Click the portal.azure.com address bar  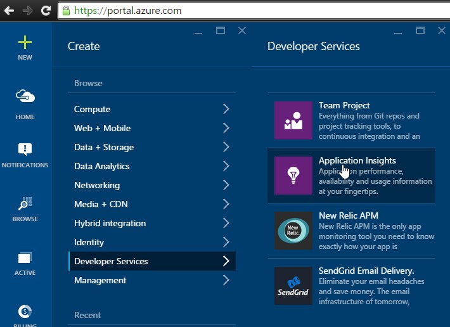pos(254,11)
